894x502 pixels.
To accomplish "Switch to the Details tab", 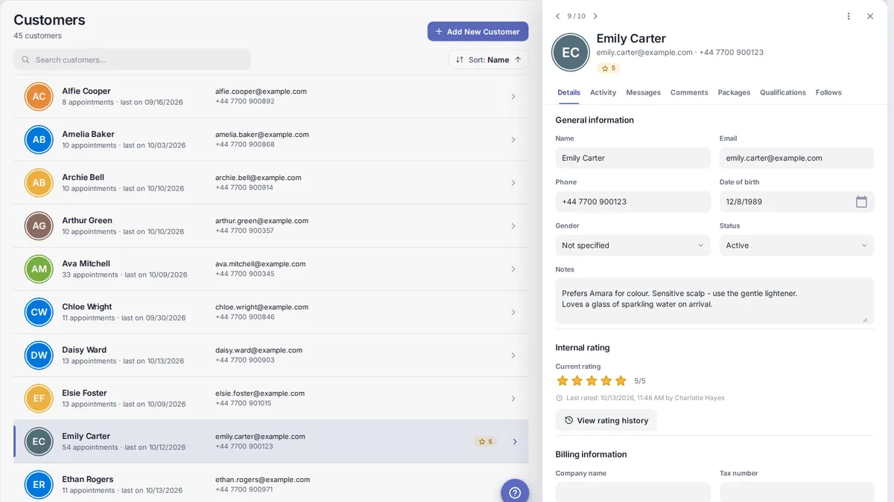I will (x=568, y=93).
